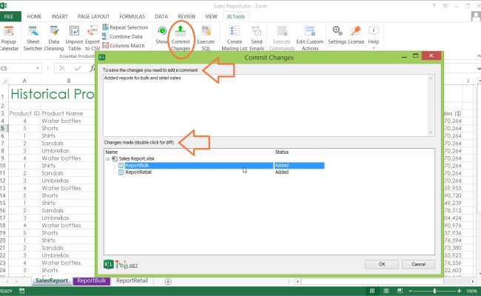
Task: Select column A header
Action: point(24,81)
